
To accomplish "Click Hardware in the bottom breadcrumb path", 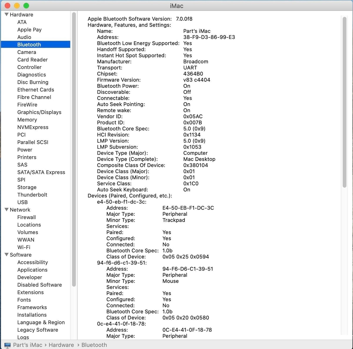I will click(61, 345).
